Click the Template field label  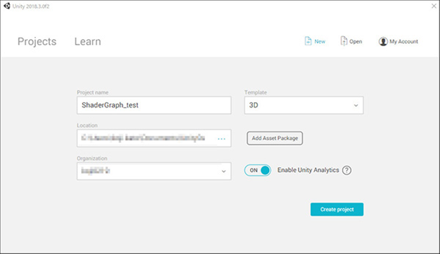(x=255, y=93)
